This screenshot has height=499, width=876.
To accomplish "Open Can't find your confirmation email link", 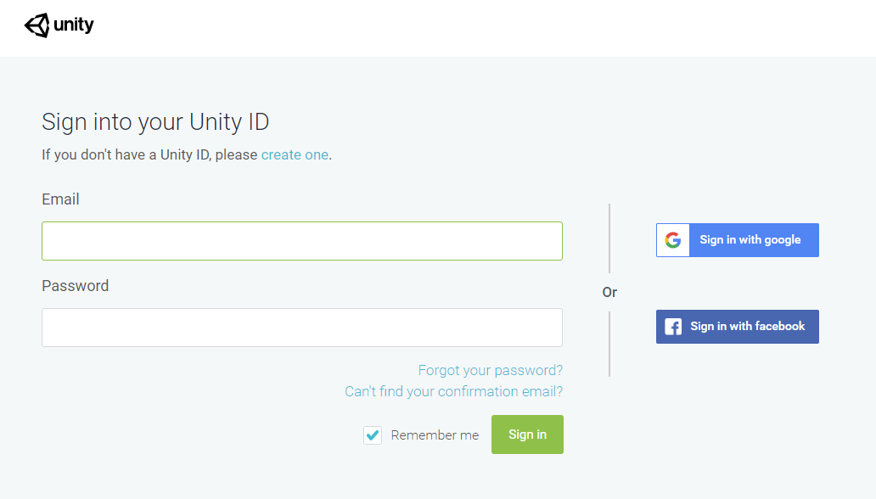I will pos(453,392).
